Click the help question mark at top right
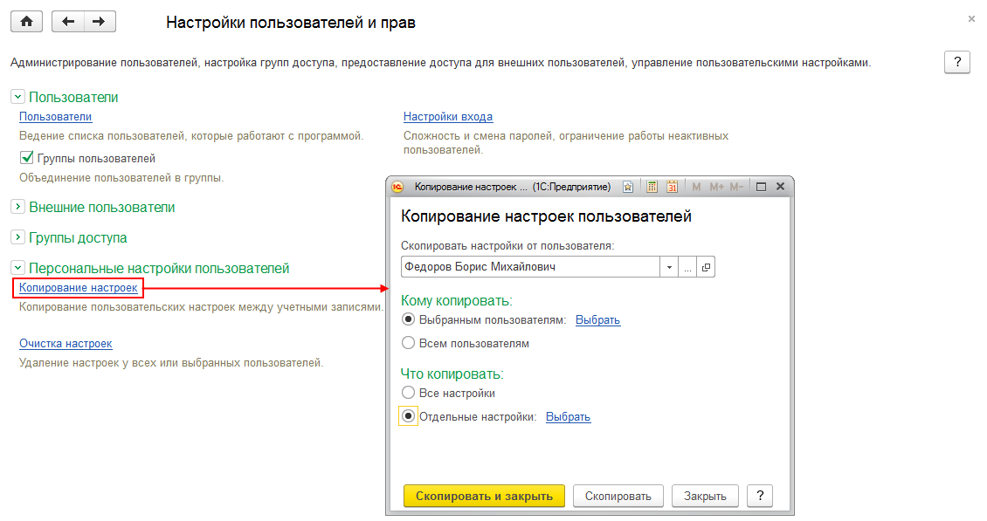 tap(957, 62)
